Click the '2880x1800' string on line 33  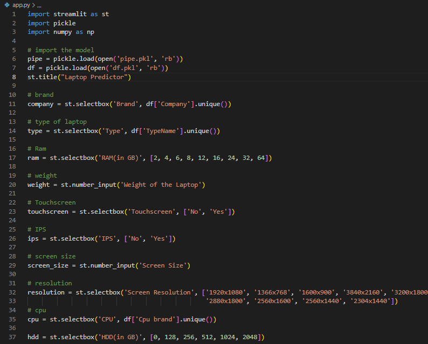click(226, 301)
